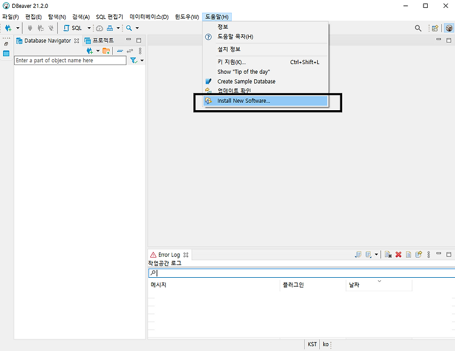Minimize the Database Navigator panel
The height and width of the screenshot is (351, 455).
pos(129,39)
